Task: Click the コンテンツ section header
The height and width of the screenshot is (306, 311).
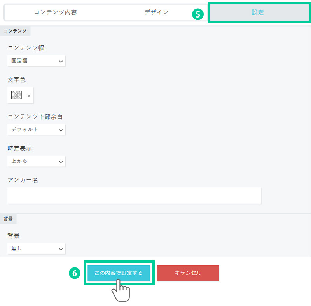Action: [15, 31]
